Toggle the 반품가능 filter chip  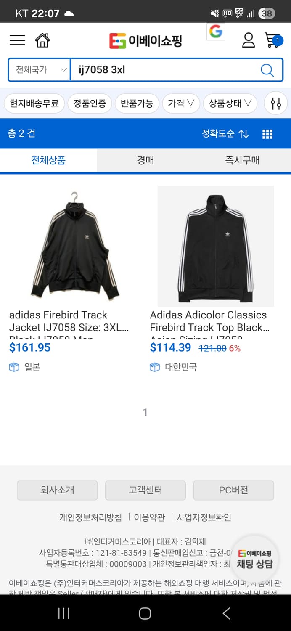(x=137, y=103)
